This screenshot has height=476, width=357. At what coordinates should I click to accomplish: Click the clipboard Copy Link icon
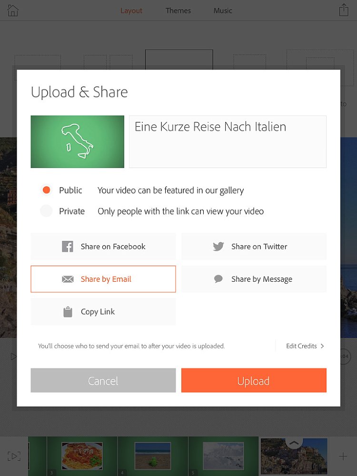coord(68,312)
